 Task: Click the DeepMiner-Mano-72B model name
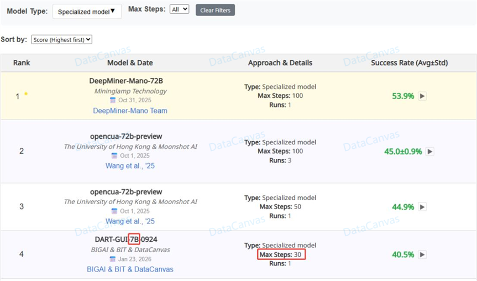click(126, 81)
